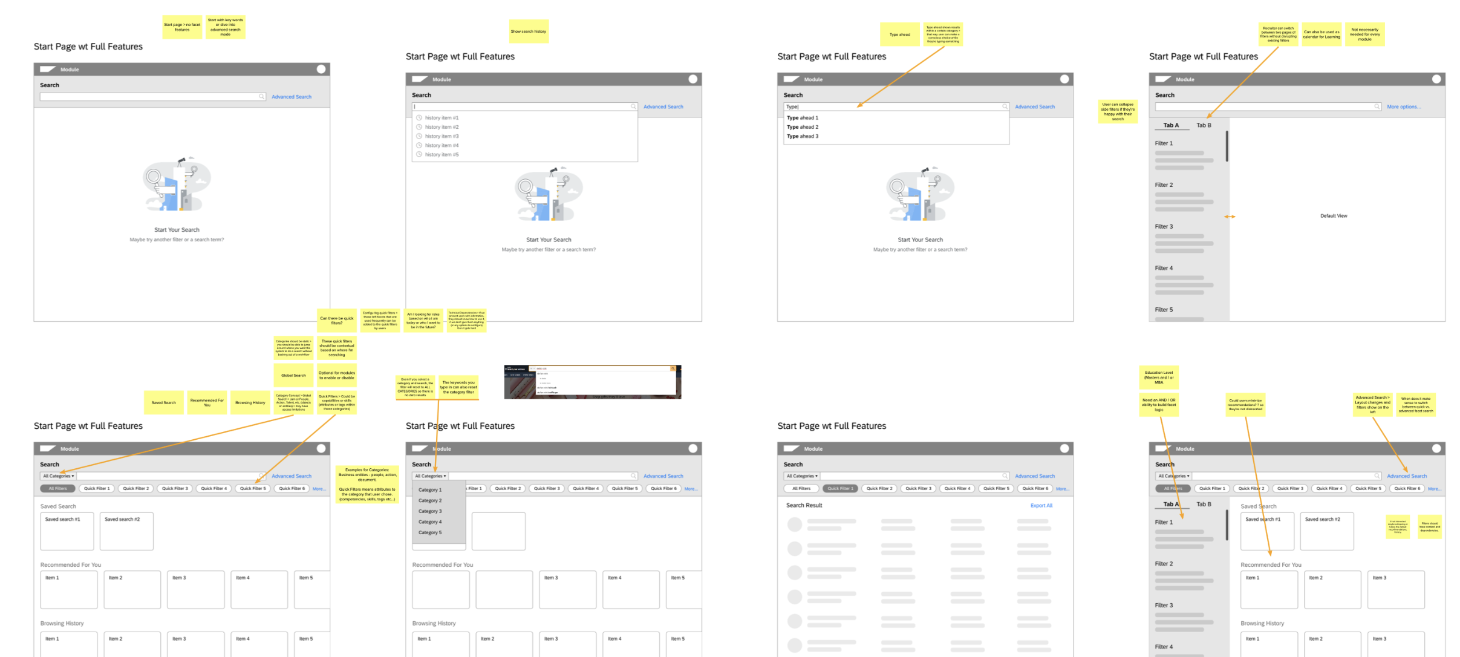Toggle the highlighted Quick Filter 1 pill above Search Result
The width and height of the screenshot is (1460, 657).
(840, 489)
